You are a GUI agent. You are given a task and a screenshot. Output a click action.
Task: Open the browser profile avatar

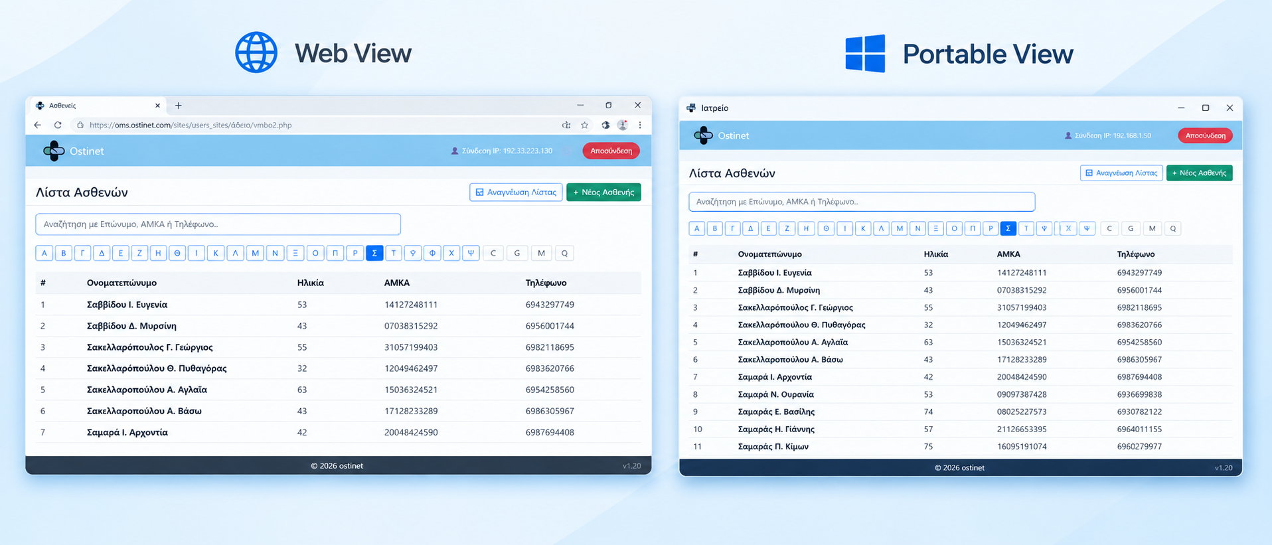coord(623,125)
